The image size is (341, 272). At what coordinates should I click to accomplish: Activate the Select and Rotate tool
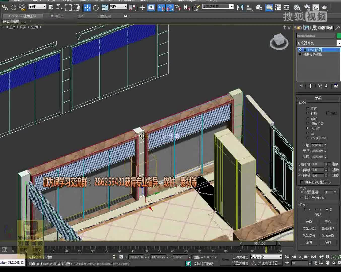pyautogui.click(x=96, y=7)
